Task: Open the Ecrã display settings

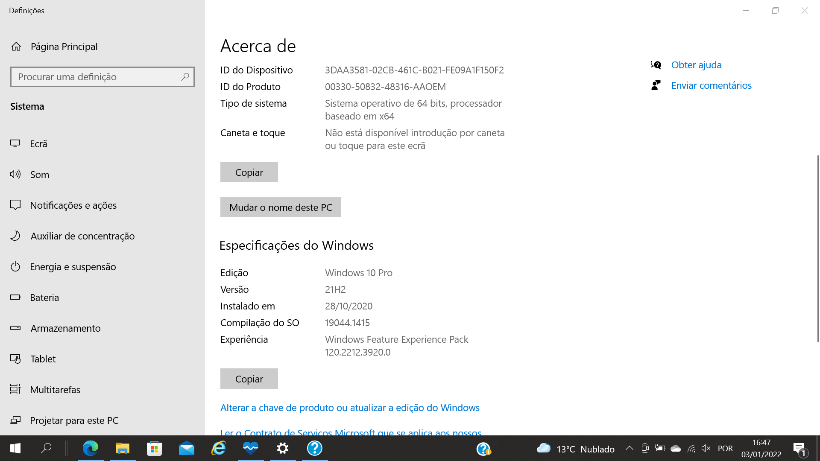Action: coord(38,144)
